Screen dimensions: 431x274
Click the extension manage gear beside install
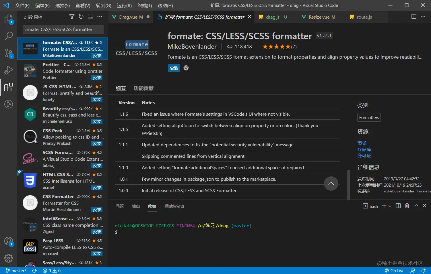186,68
